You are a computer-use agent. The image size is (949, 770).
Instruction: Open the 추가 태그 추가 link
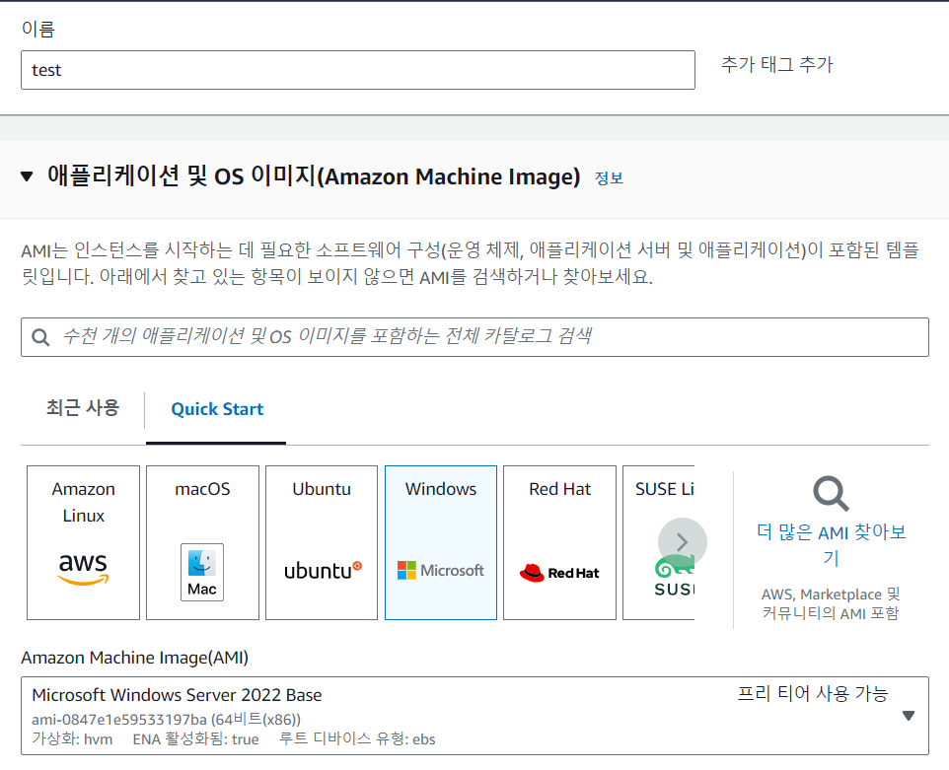[776, 64]
